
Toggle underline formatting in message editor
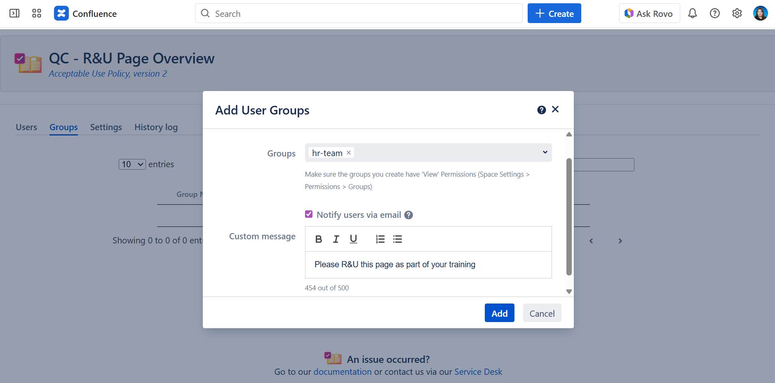point(353,239)
